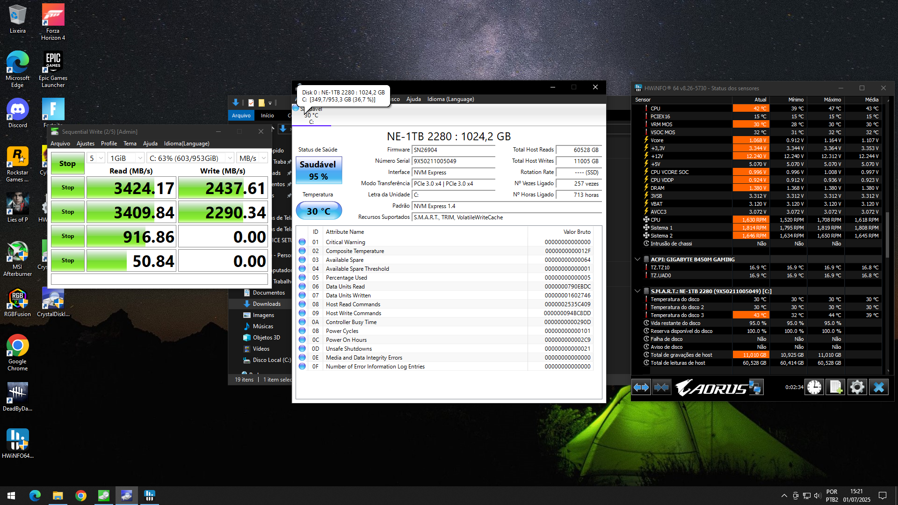Select Downloads folder in Explorer sidebar
This screenshot has height=505, width=898.
click(267, 304)
